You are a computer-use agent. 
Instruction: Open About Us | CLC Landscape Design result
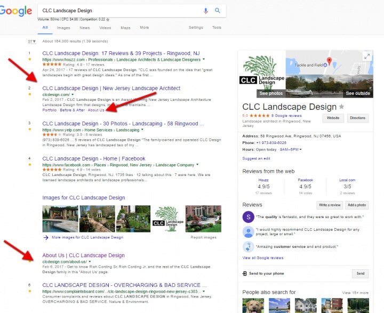83,255
